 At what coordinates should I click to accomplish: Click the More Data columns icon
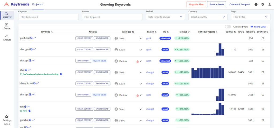click(252, 27)
